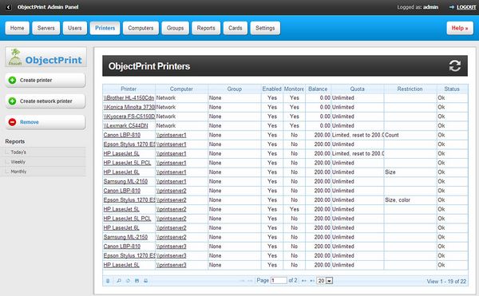Click the back arrow icon in top bar
Image resolution: width=479 pixels, height=296 pixels.
click(9, 7)
